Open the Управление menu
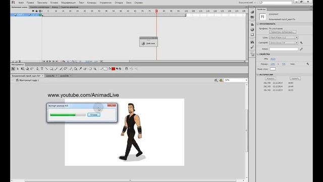Viewport: 323px width, 182px height. tap(105, 3)
